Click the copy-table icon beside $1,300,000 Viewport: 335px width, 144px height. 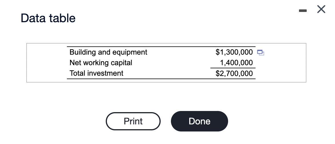click(260, 52)
